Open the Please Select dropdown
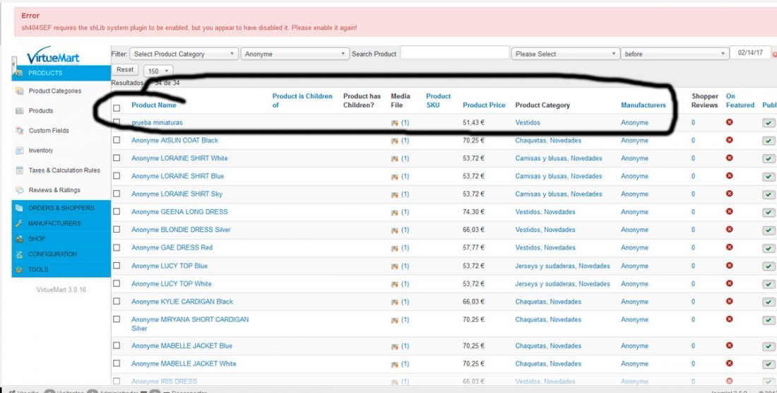777x393 pixels. [x=565, y=54]
